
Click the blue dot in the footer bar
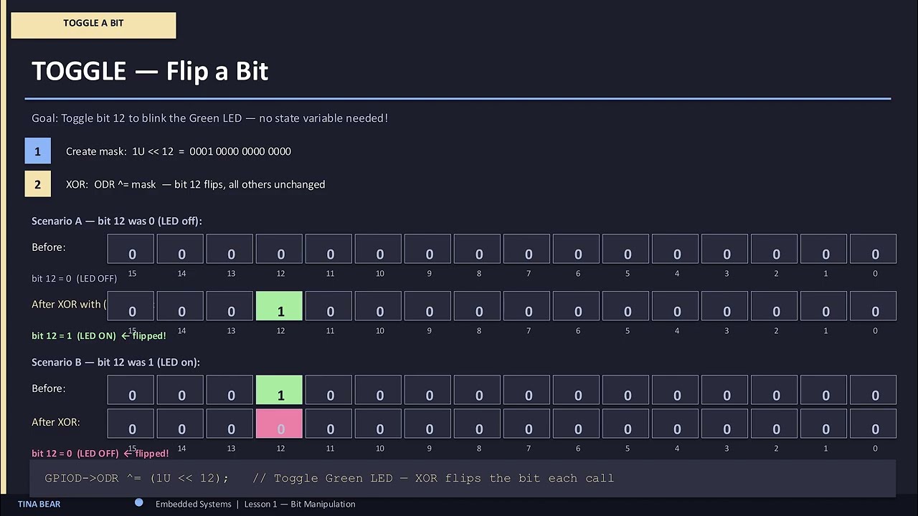(139, 503)
